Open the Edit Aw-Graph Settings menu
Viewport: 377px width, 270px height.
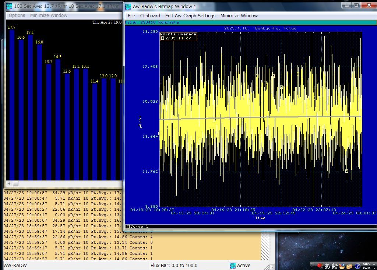point(190,16)
